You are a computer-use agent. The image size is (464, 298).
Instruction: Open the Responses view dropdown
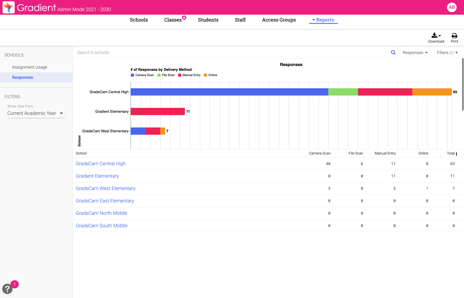pyautogui.click(x=415, y=53)
